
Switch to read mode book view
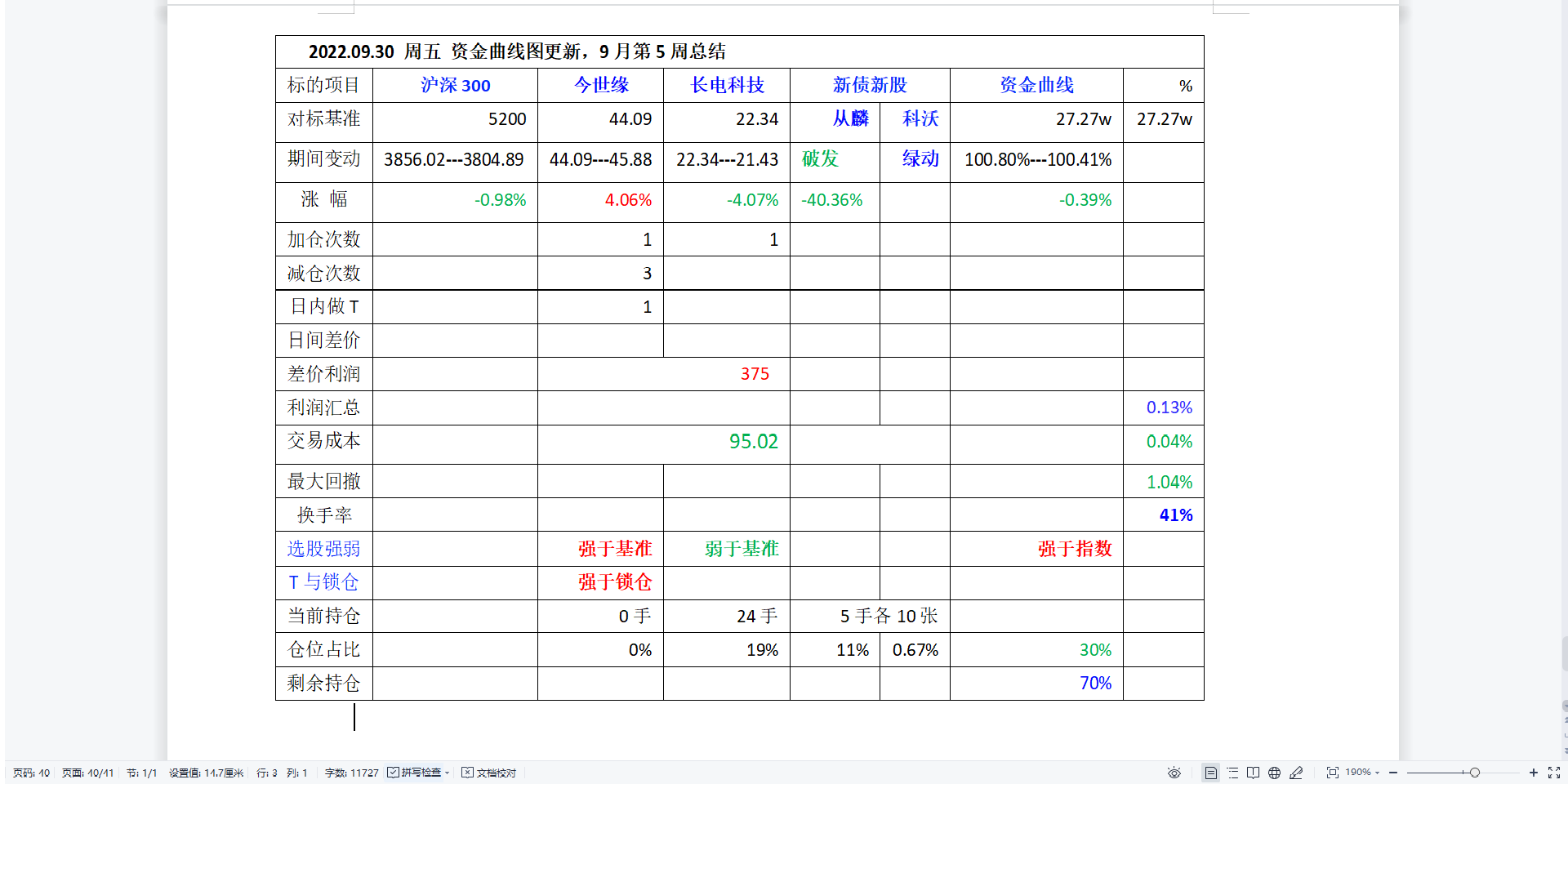[x=1254, y=773]
